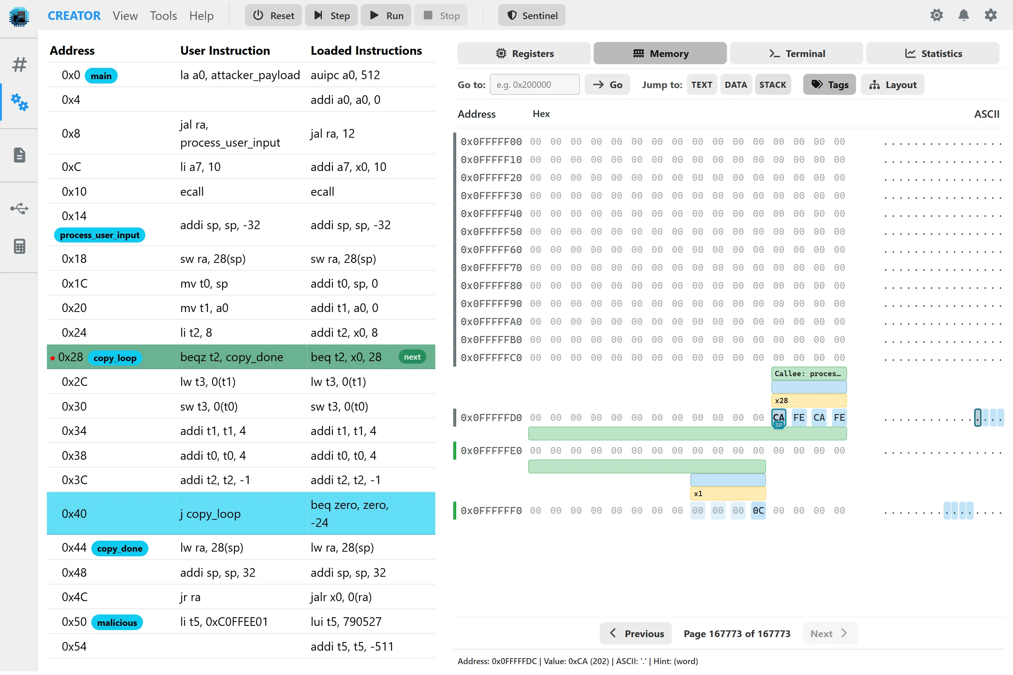Click the copy_done label badge
The image size is (1013, 675).
[x=120, y=548]
